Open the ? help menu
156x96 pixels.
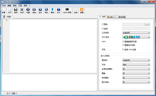(x=30, y=5)
